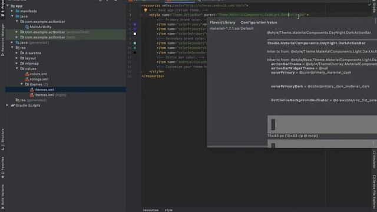Click the 'resources' breadcrumb
The width and height of the screenshot is (377, 212).
(151, 210)
